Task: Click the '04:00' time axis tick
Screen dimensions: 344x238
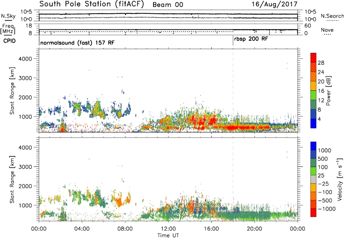Action: (82, 229)
